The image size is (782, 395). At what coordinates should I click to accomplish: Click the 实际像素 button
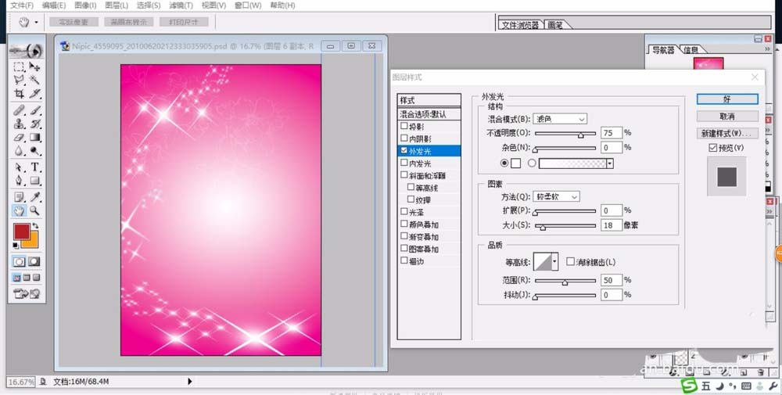click(x=74, y=22)
